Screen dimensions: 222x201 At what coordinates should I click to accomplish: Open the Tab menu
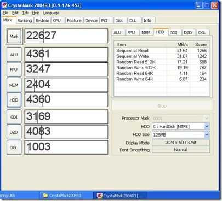coord(25,13)
